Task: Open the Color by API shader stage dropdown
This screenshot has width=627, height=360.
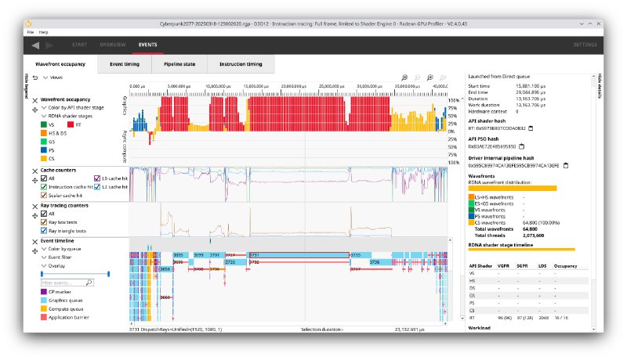Action: 73,108
